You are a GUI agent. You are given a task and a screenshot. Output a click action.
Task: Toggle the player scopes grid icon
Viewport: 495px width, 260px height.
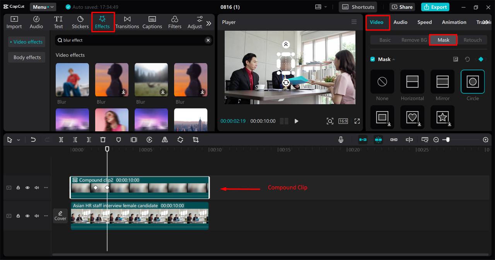[284, 121]
